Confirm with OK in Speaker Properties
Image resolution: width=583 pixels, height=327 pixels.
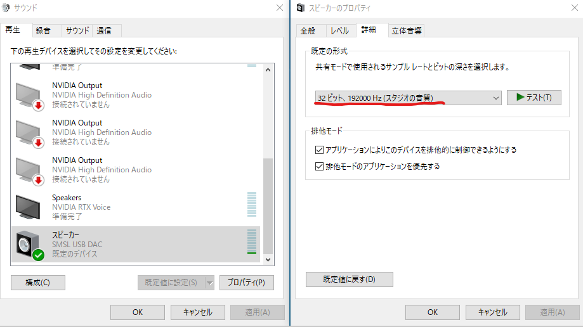click(x=433, y=312)
